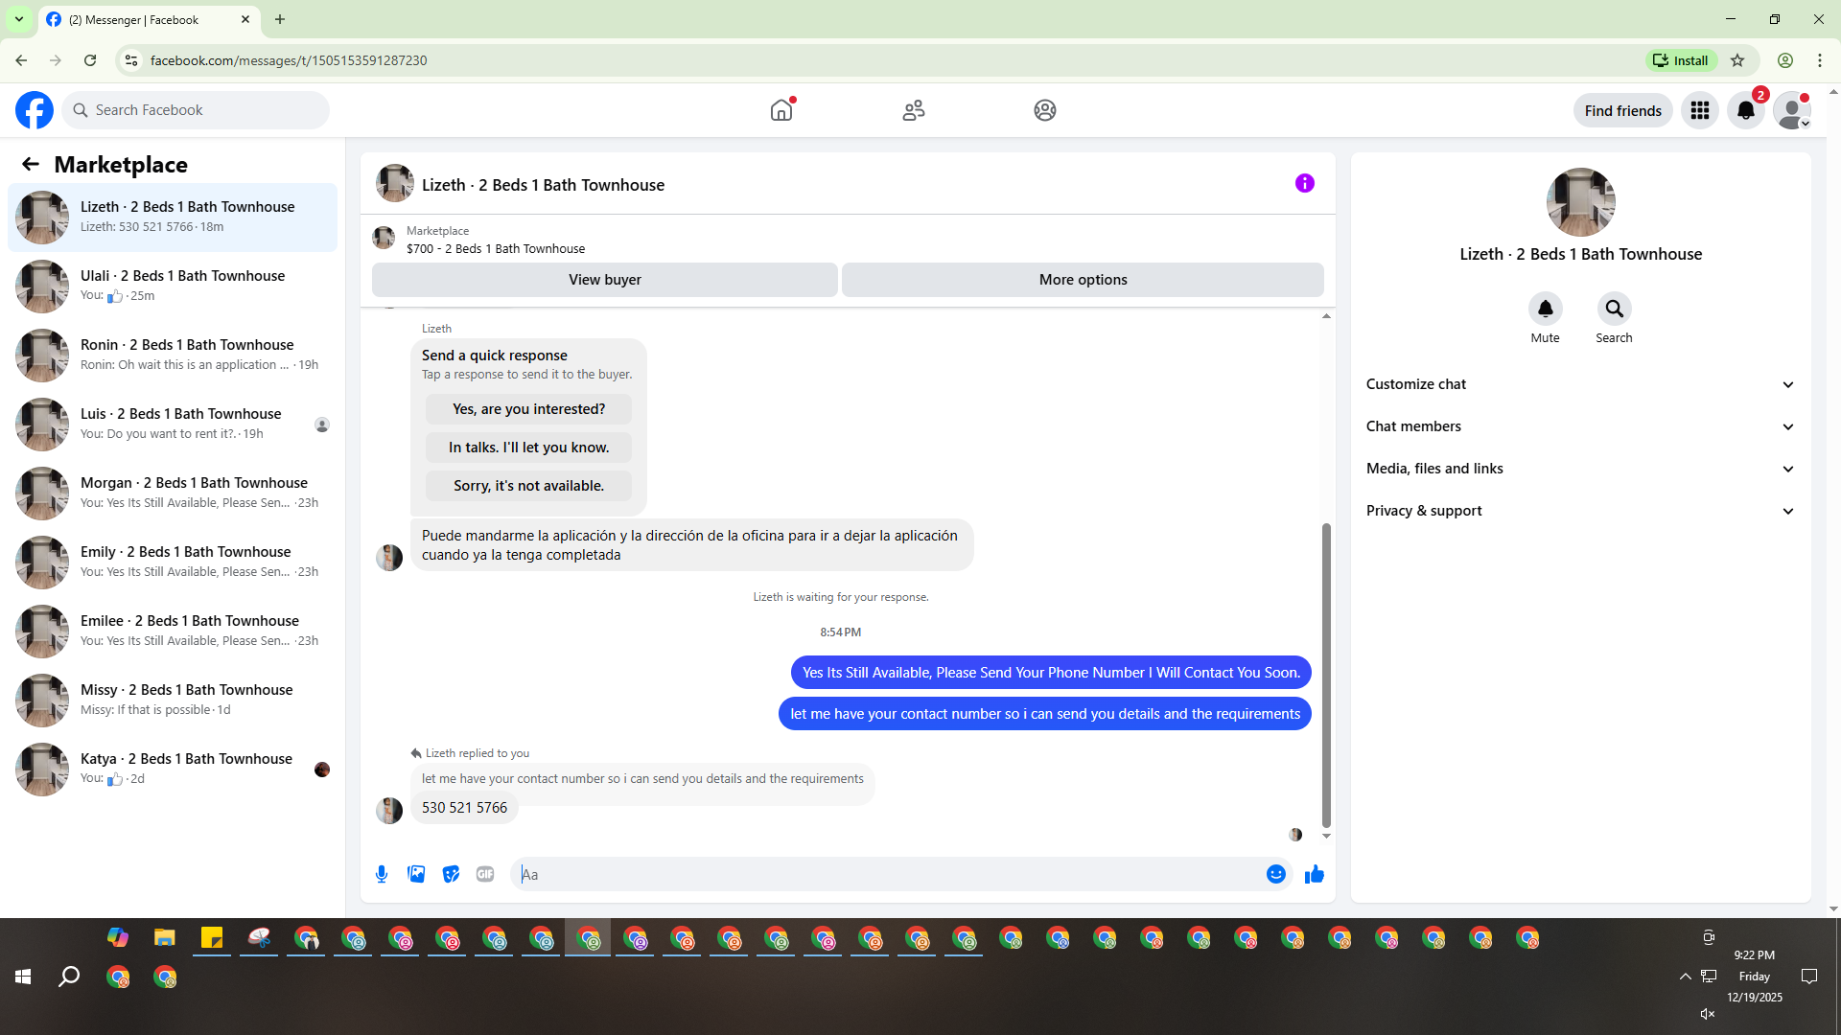Send a thumbs-up like

click(x=1314, y=874)
